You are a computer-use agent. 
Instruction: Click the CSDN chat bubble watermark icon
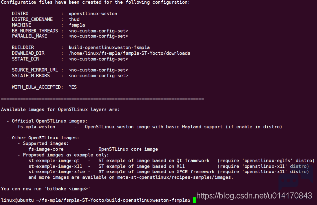tap(295, 178)
